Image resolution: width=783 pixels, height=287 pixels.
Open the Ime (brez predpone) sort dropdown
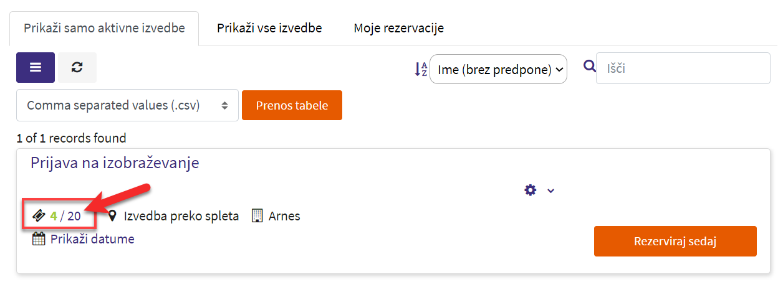499,69
